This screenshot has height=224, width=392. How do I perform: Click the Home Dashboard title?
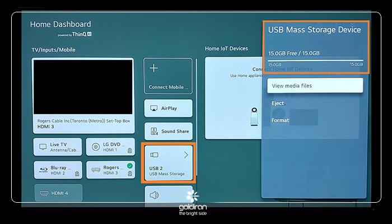60,25
